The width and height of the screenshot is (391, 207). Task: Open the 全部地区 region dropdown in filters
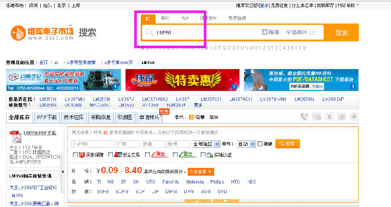205,144
